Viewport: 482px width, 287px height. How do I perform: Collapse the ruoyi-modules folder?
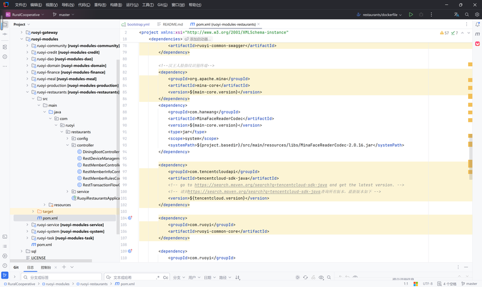click(x=22, y=39)
